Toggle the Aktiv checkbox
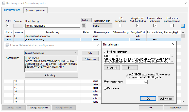 [8, 25]
